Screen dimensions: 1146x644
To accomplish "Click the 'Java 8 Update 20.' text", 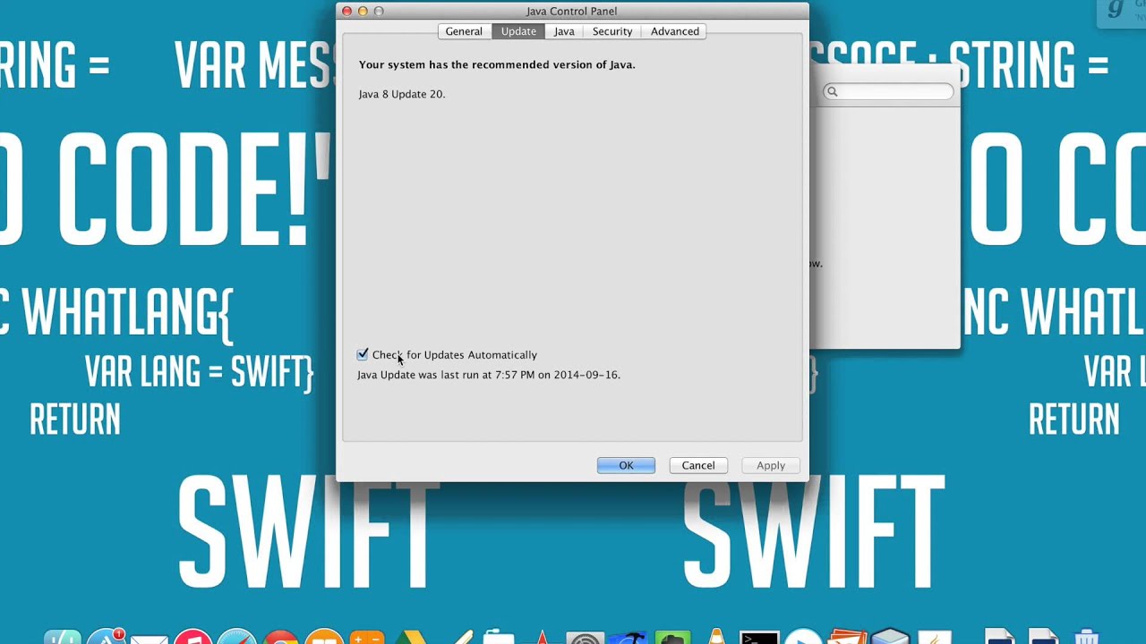I will 402,94.
